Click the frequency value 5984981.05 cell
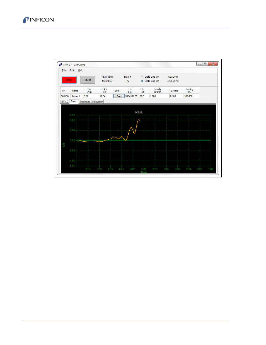Screen dimensions: 266x345 point(132,96)
